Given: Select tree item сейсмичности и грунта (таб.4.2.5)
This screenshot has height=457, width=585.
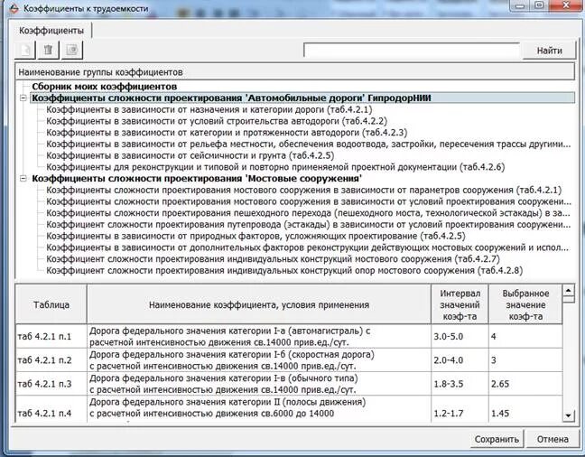Looking at the screenshot, I should point(190,155).
